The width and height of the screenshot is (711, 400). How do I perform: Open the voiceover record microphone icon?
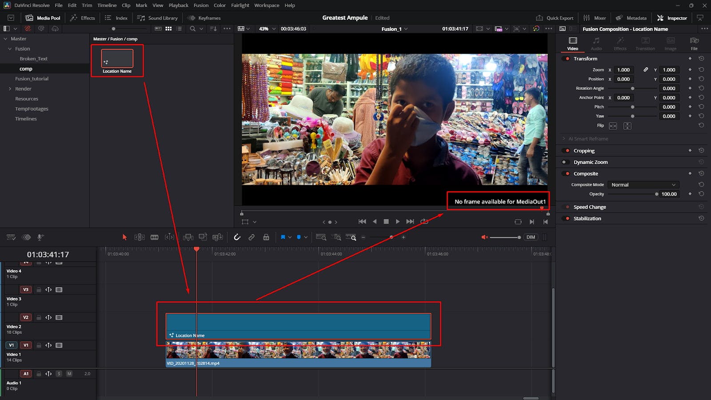point(40,237)
